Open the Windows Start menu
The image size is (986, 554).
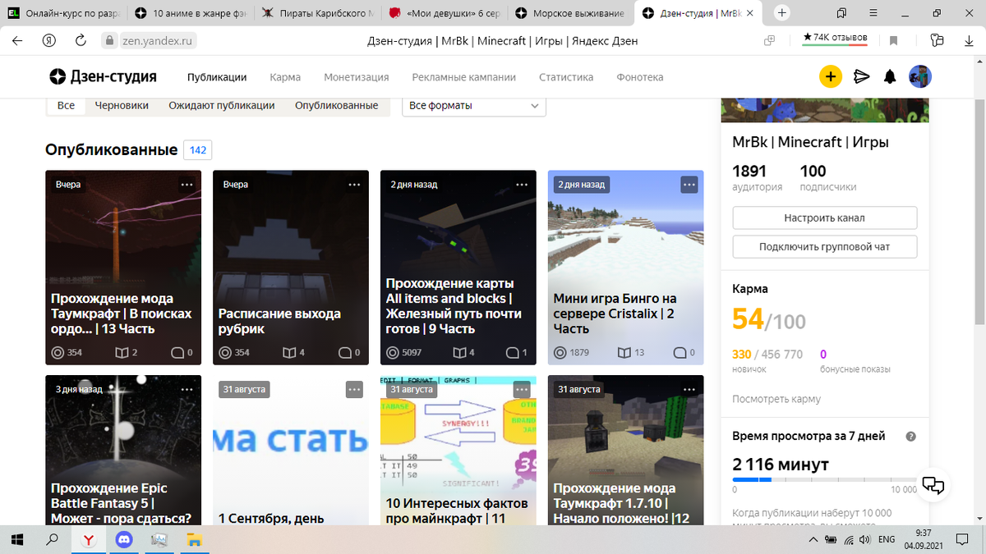point(18,540)
